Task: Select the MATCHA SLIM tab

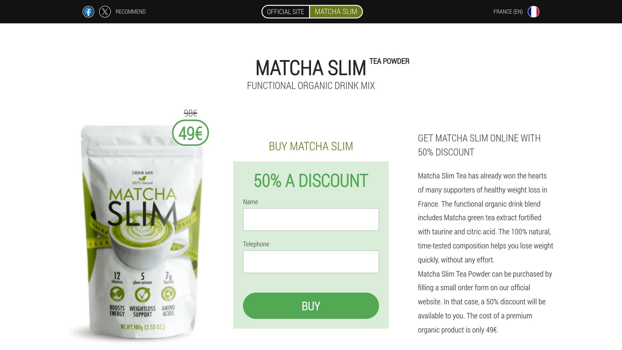Action: coord(336,12)
